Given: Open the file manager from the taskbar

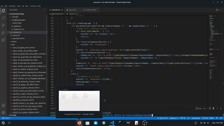Looking at the screenshot, I should point(87,123).
